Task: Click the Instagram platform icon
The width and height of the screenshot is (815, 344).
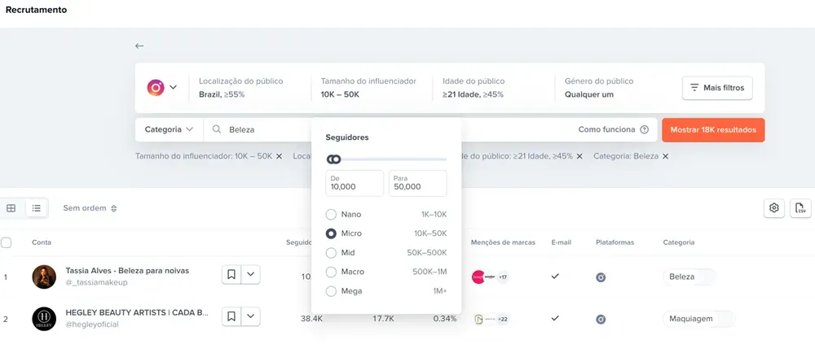Action: 156,88
